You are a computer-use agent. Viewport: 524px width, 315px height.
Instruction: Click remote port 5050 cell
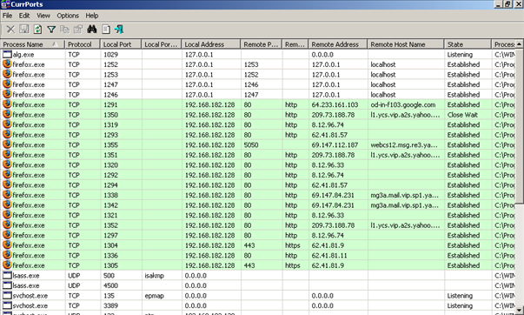(x=251, y=145)
